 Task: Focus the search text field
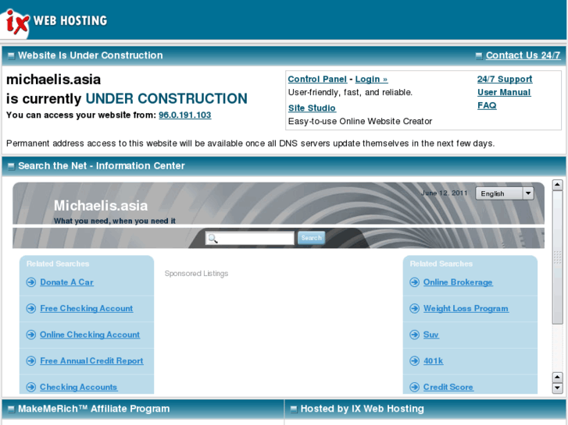pos(249,239)
